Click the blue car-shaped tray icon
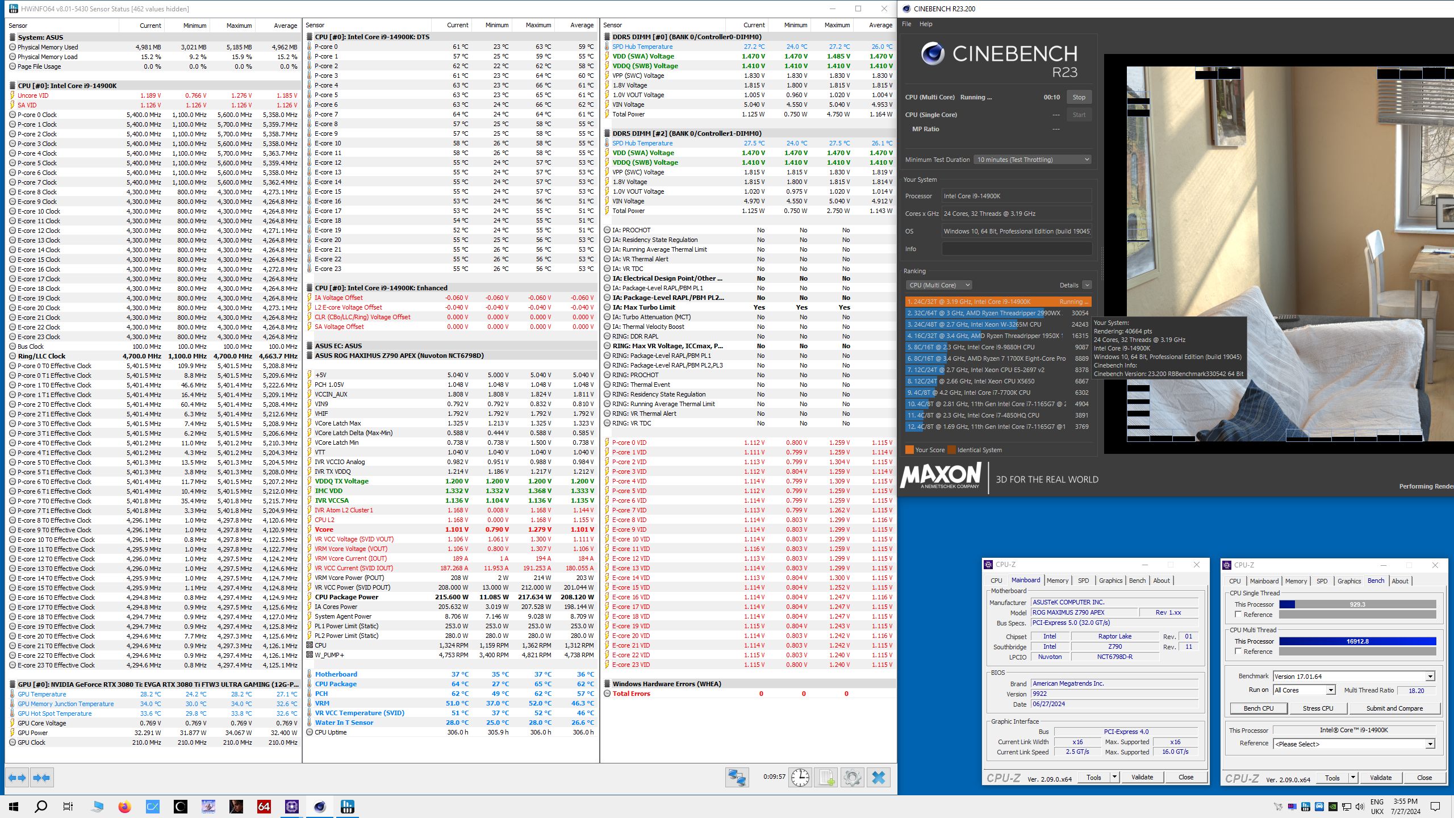 (x=1319, y=807)
